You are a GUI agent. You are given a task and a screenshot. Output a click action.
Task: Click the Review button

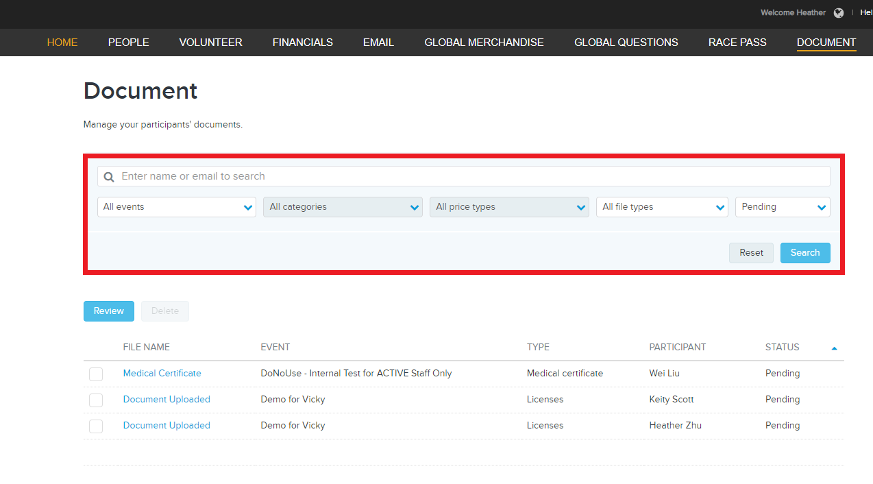pyautogui.click(x=109, y=311)
